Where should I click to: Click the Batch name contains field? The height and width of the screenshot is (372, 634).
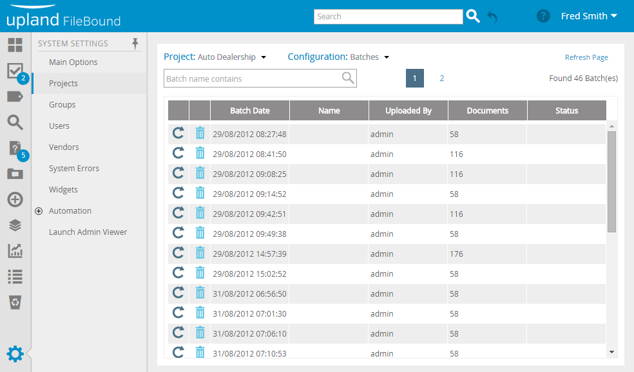pyautogui.click(x=251, y=79)
